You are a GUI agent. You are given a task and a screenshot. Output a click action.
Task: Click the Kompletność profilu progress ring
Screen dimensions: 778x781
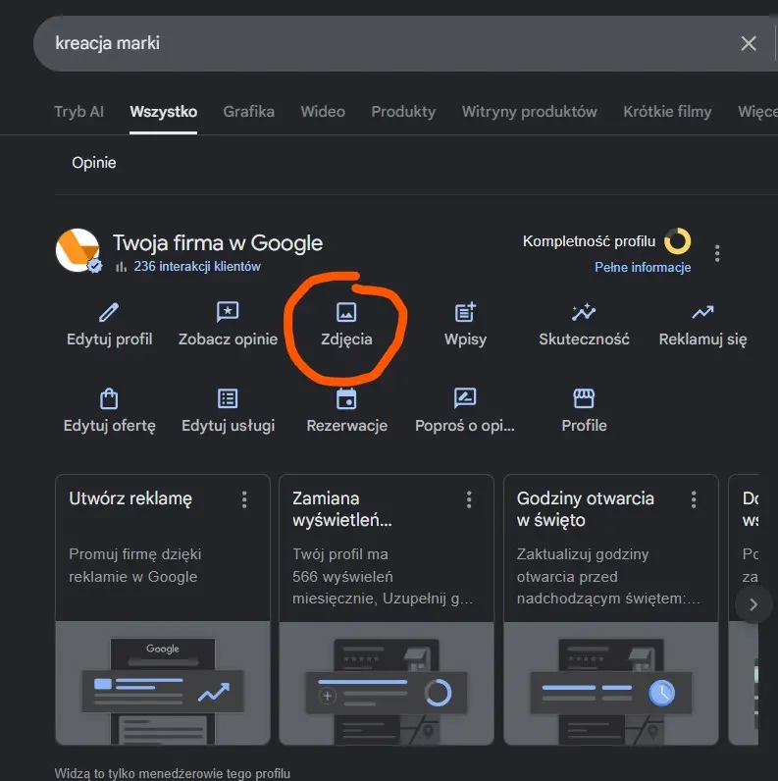pyautogui.click(x=677, y=241)
